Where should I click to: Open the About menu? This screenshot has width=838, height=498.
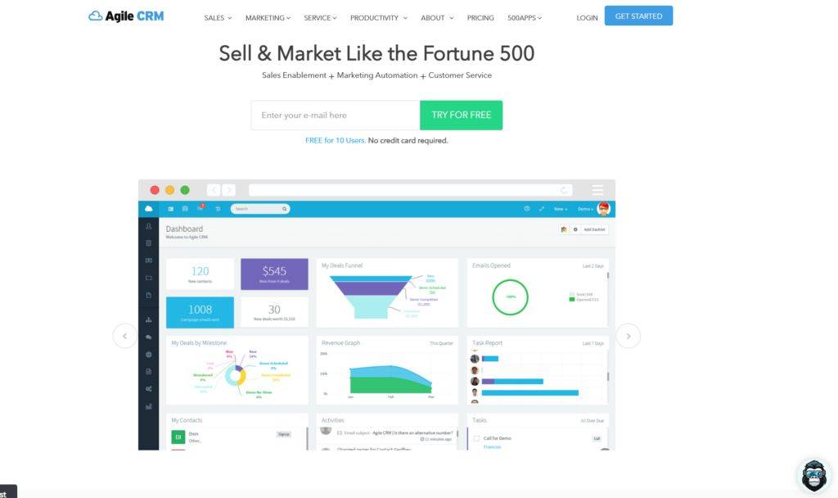tap(437, 18)
